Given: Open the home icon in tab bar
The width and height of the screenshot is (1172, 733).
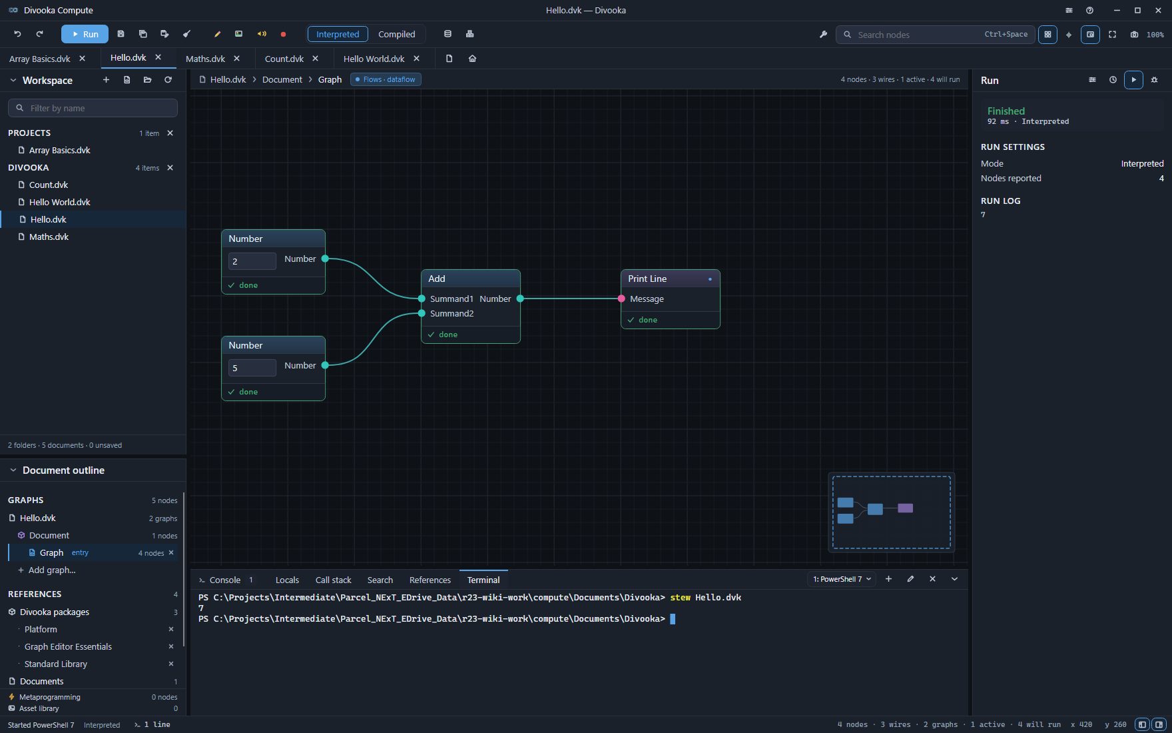Looking at the screenshot, I should (472, 59).
